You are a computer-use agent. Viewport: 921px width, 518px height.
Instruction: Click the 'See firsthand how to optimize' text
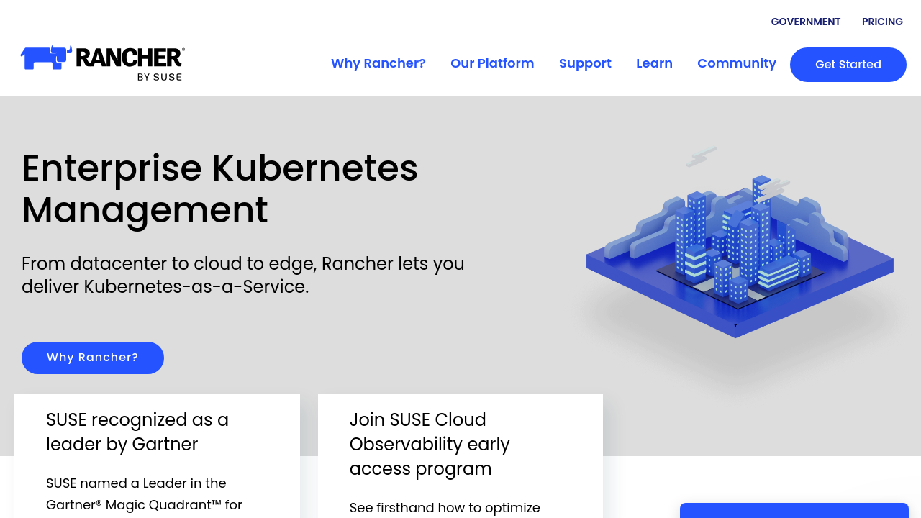tap(445, 508)
